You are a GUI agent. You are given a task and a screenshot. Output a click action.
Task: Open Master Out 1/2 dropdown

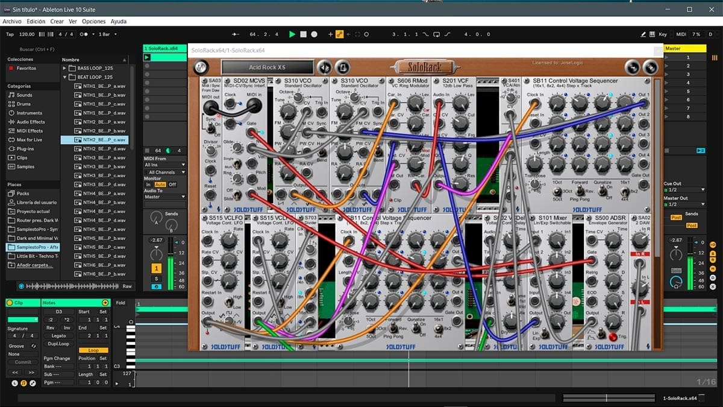(684, 204)
